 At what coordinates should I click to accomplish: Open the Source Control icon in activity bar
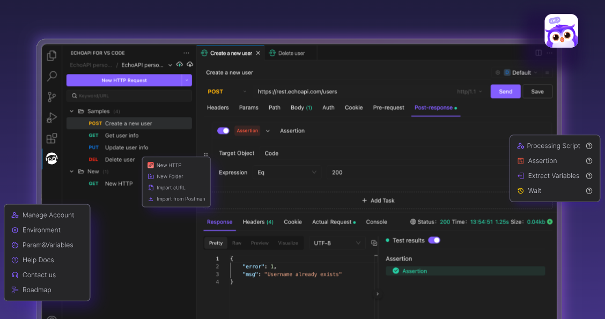tap(51, 97)
